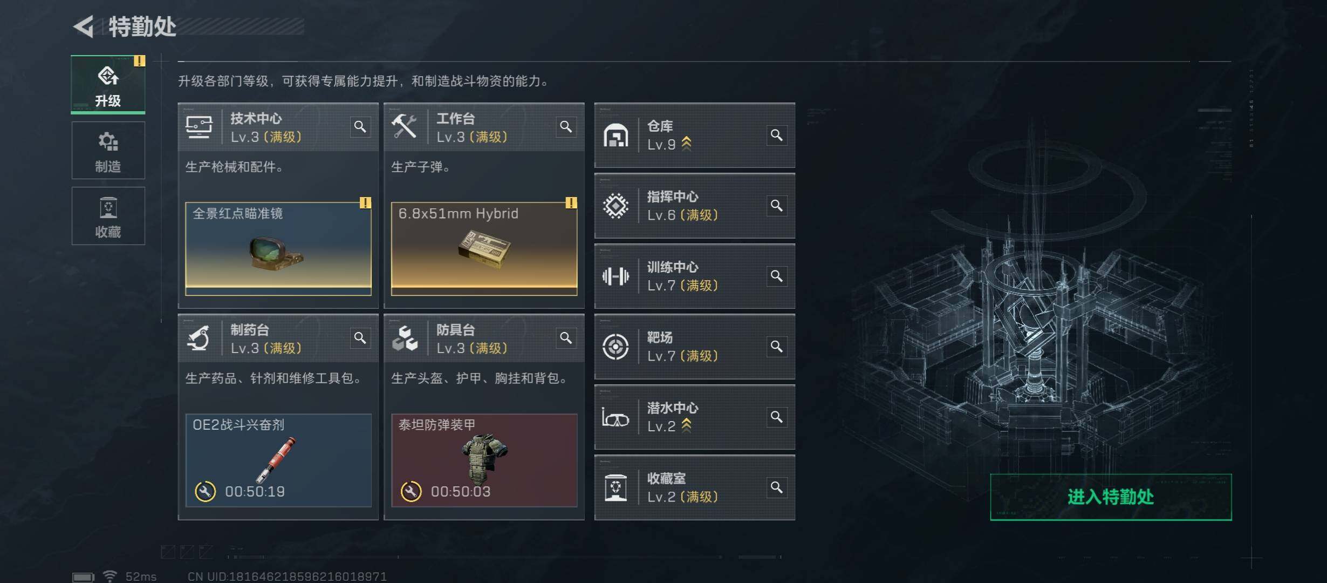The width and height of the screenshot is (1327, 583).
Task: Collect the 6.8x51mm Hybrid ammo card
Action: coord(484,248)
